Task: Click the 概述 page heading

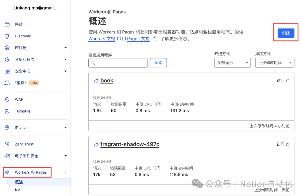Action: point(98,21)
